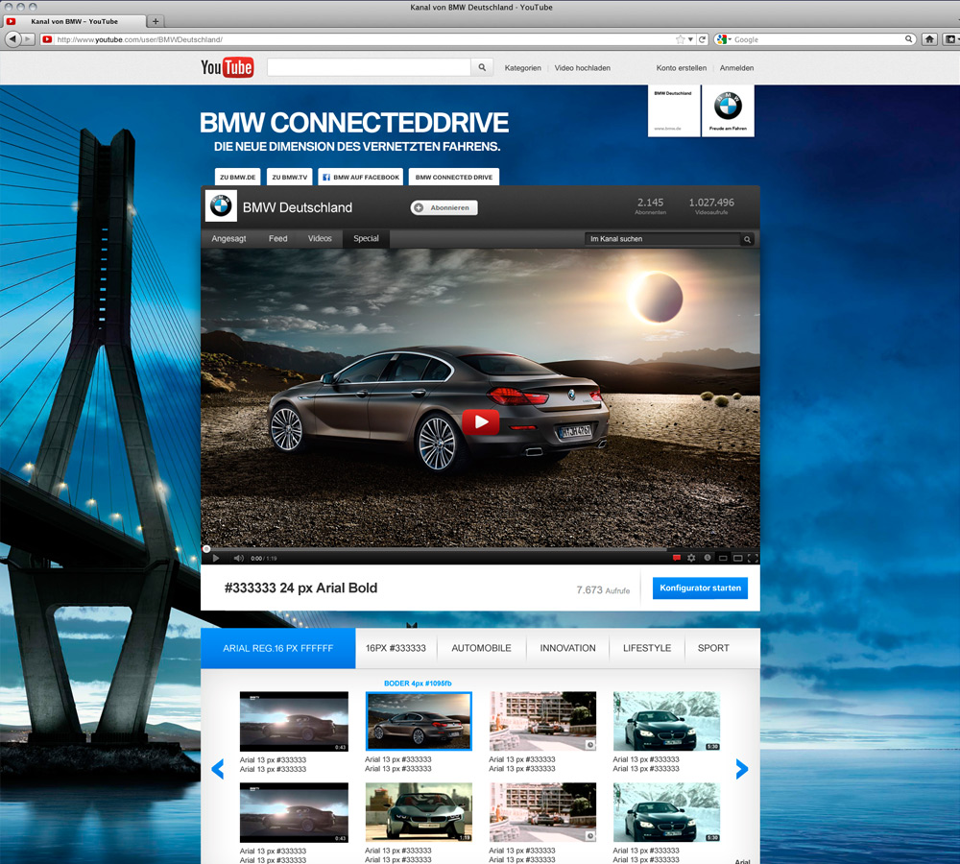Click the red play button on the video
The height and width of the screenshot is (864, 960).
pyautogui.click(x=480, y=422)
